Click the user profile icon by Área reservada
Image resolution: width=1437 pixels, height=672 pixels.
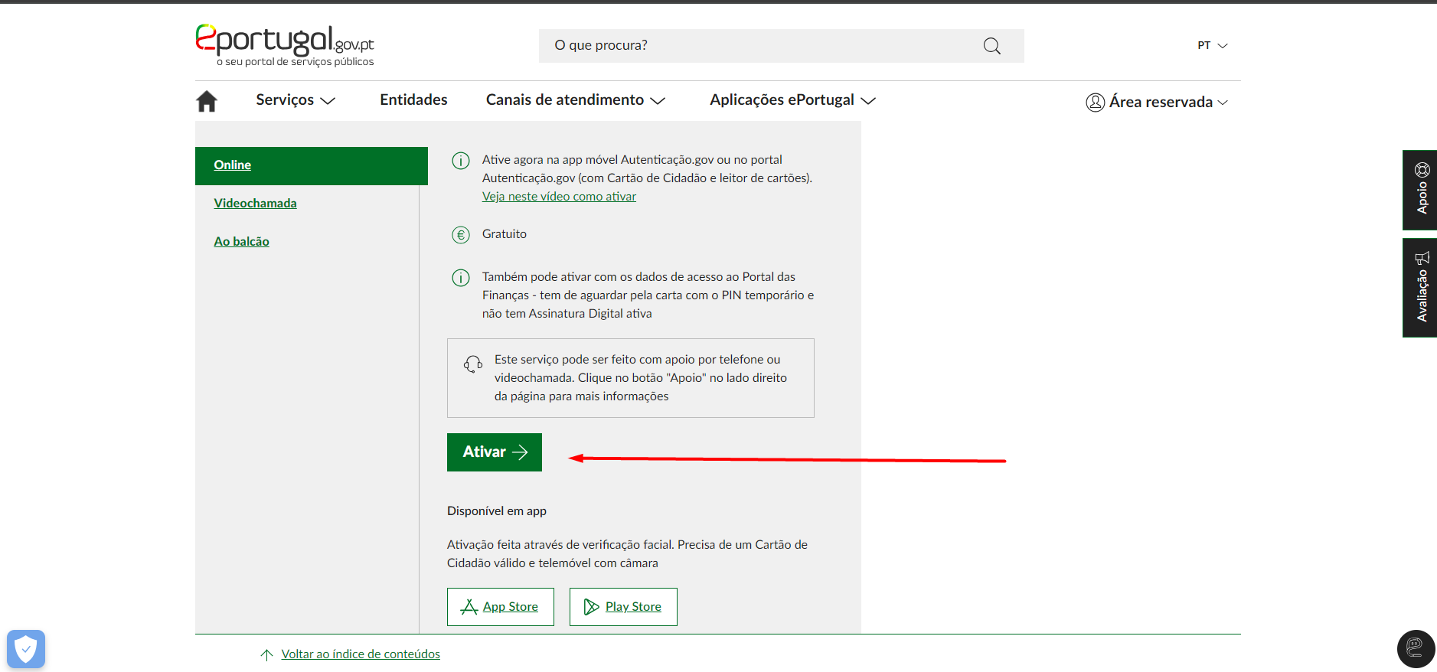click(x=1095, y=102)
